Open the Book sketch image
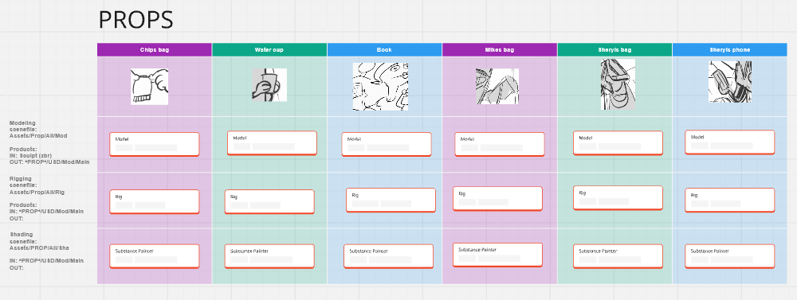 coord(381,86)
